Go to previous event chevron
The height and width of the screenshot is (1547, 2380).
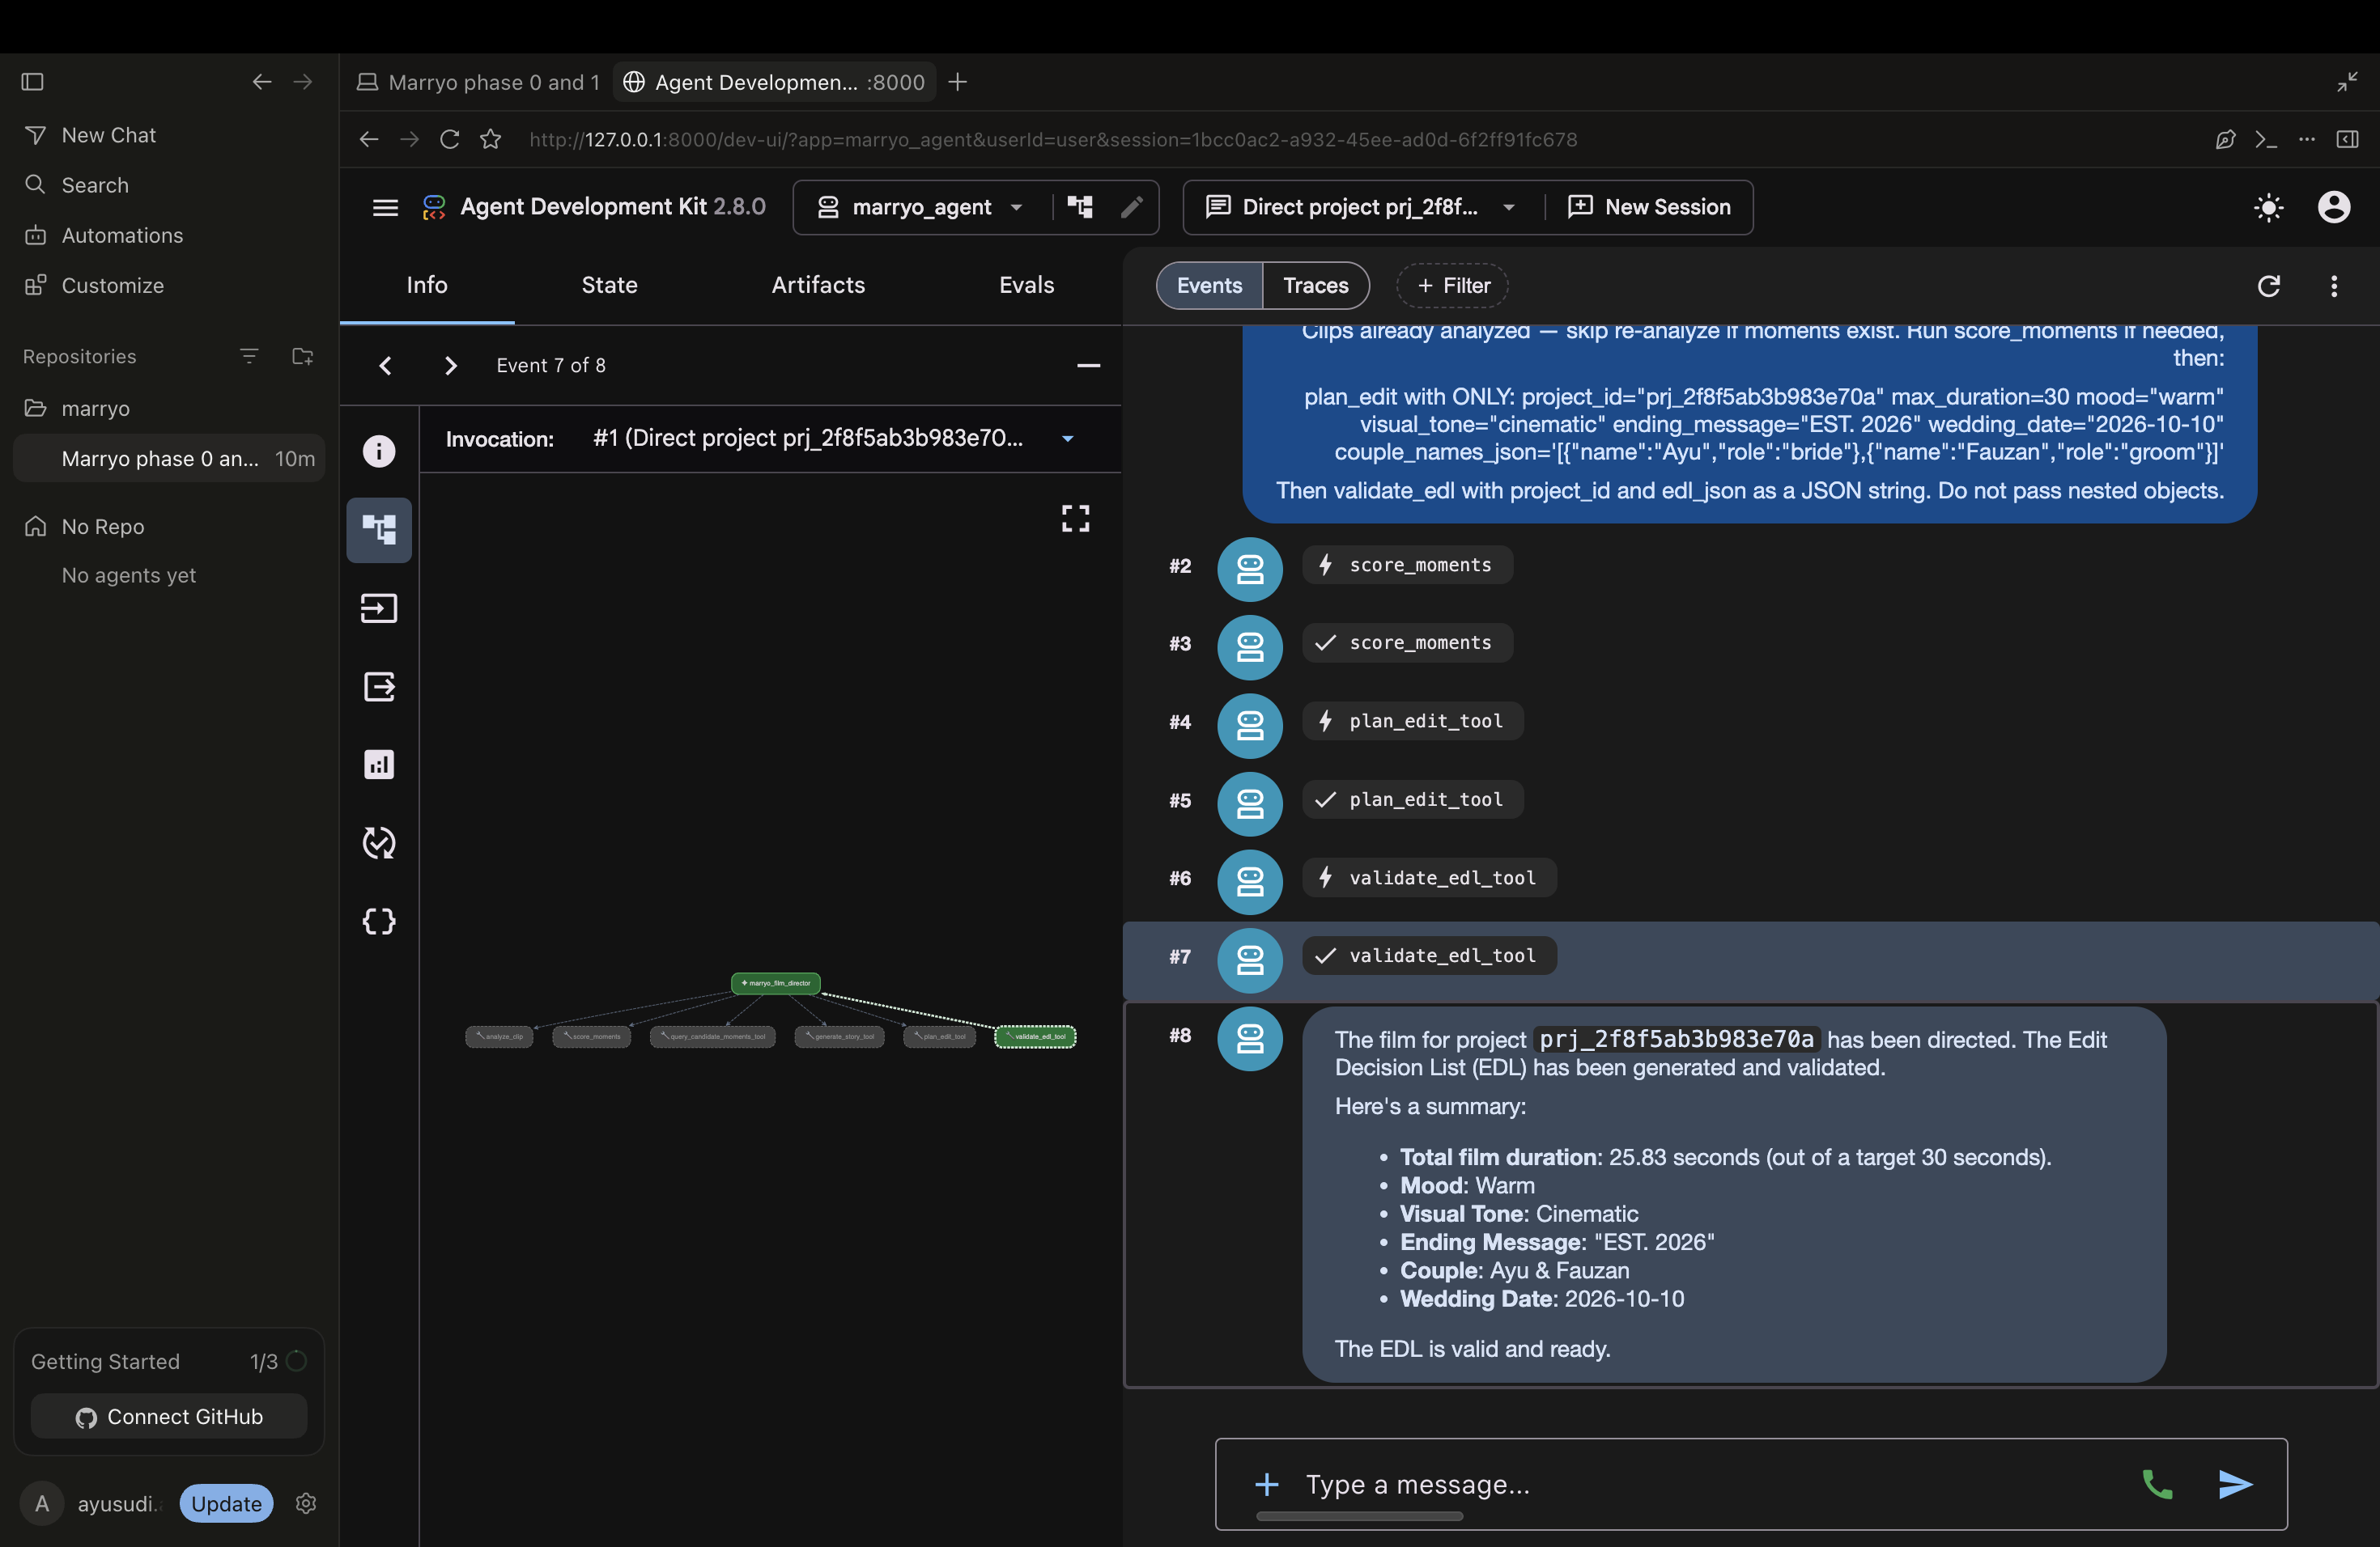pos(385,366)
